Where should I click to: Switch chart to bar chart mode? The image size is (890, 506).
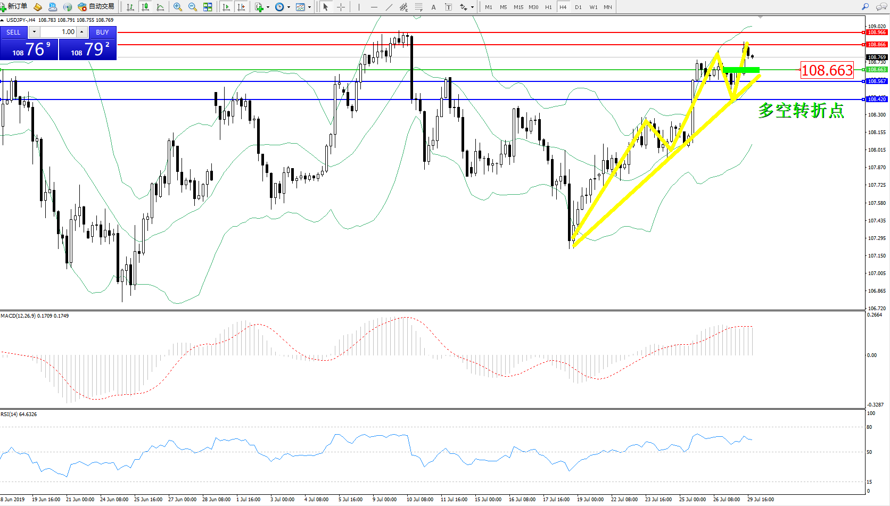pos(130,7)
